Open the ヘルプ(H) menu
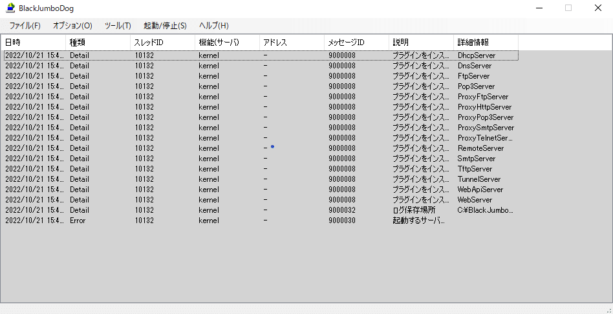 [x=214, y=26]
